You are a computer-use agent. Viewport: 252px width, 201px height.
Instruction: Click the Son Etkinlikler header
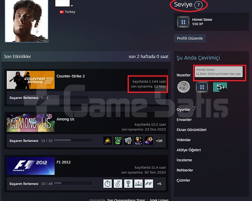pyautogui.click(x=17, y=56)
